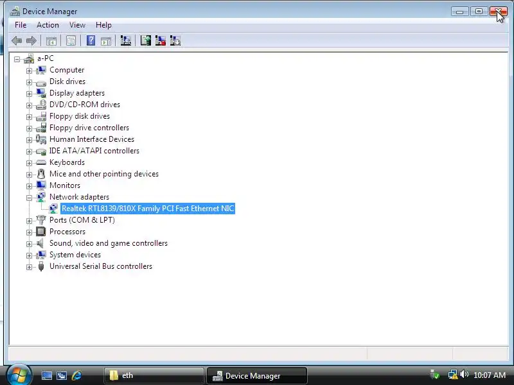Click the Realtek network adapter icon

pos(53,209)
